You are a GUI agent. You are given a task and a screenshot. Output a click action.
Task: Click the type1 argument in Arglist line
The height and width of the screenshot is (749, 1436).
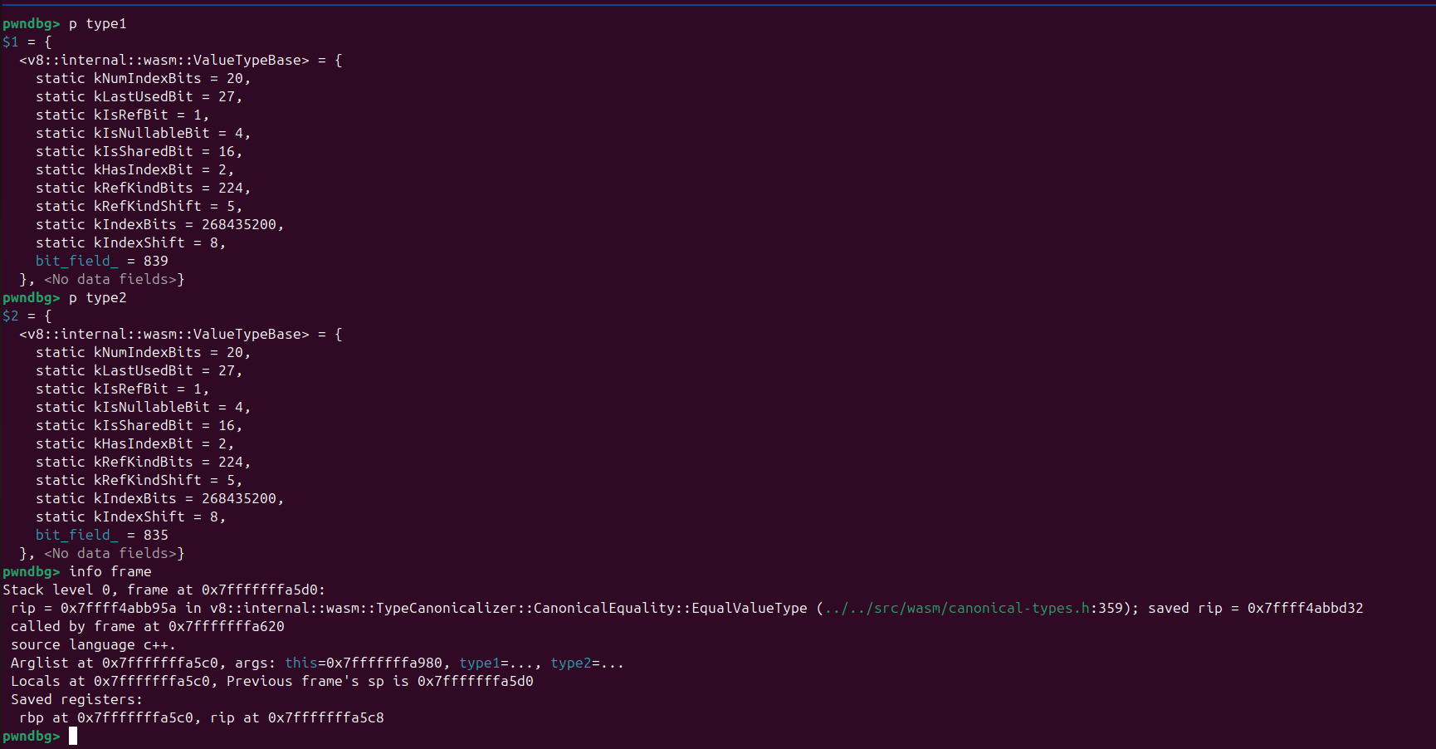[x=479, y=663]
